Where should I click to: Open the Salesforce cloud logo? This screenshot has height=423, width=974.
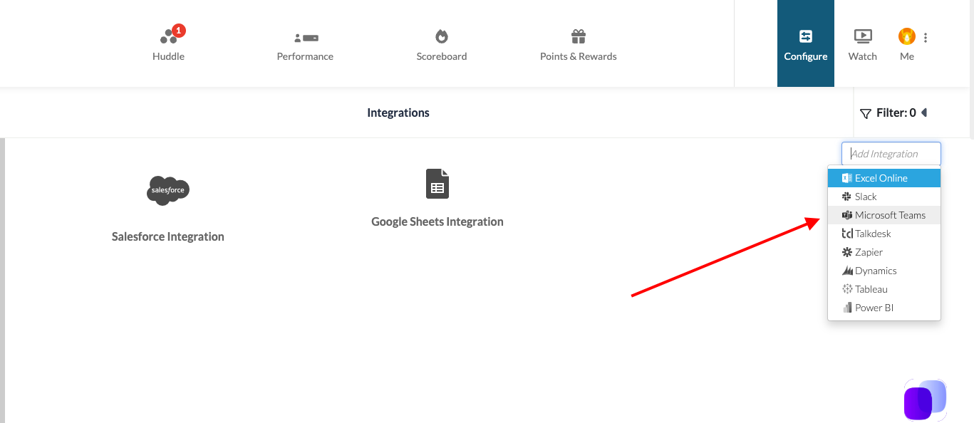coord(168,190)
